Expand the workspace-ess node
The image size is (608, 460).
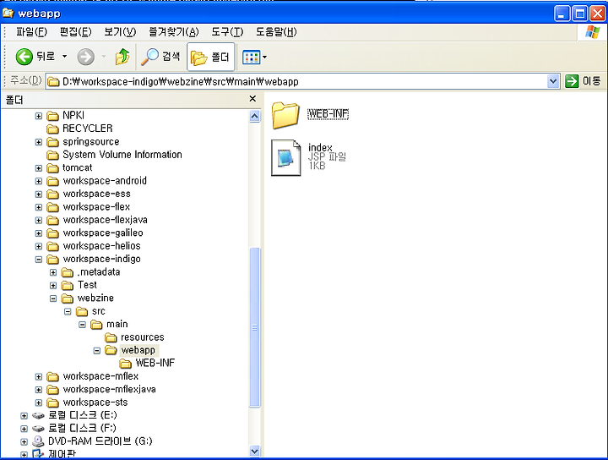38,194
